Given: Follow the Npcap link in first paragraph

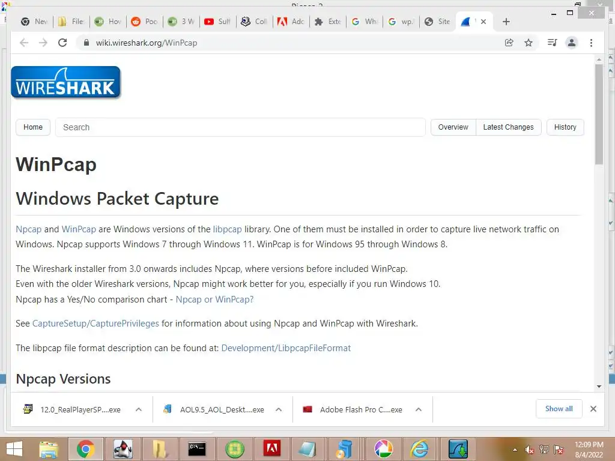Looking at the screenshot, I should click(29, 229).
